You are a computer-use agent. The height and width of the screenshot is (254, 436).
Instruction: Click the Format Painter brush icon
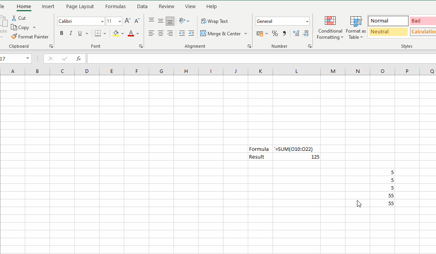tap(14, 37)
